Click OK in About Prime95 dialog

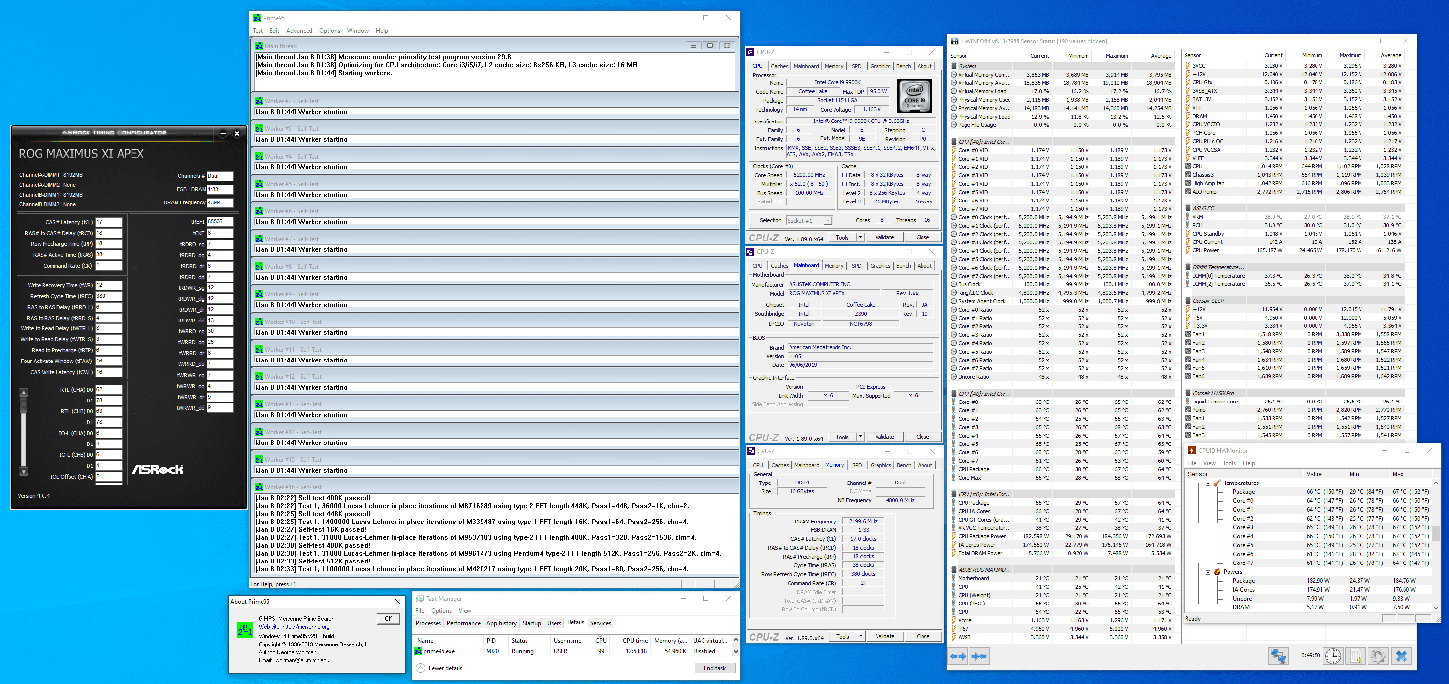point(388,619)
